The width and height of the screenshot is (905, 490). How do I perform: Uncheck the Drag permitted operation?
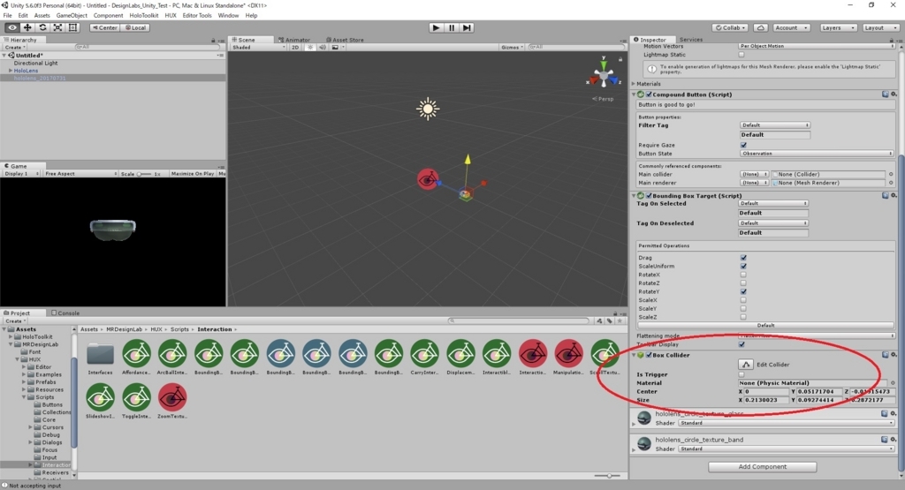point(743,258)
